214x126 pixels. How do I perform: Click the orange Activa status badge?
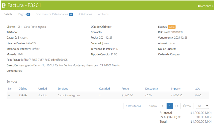tap(172, 27)
